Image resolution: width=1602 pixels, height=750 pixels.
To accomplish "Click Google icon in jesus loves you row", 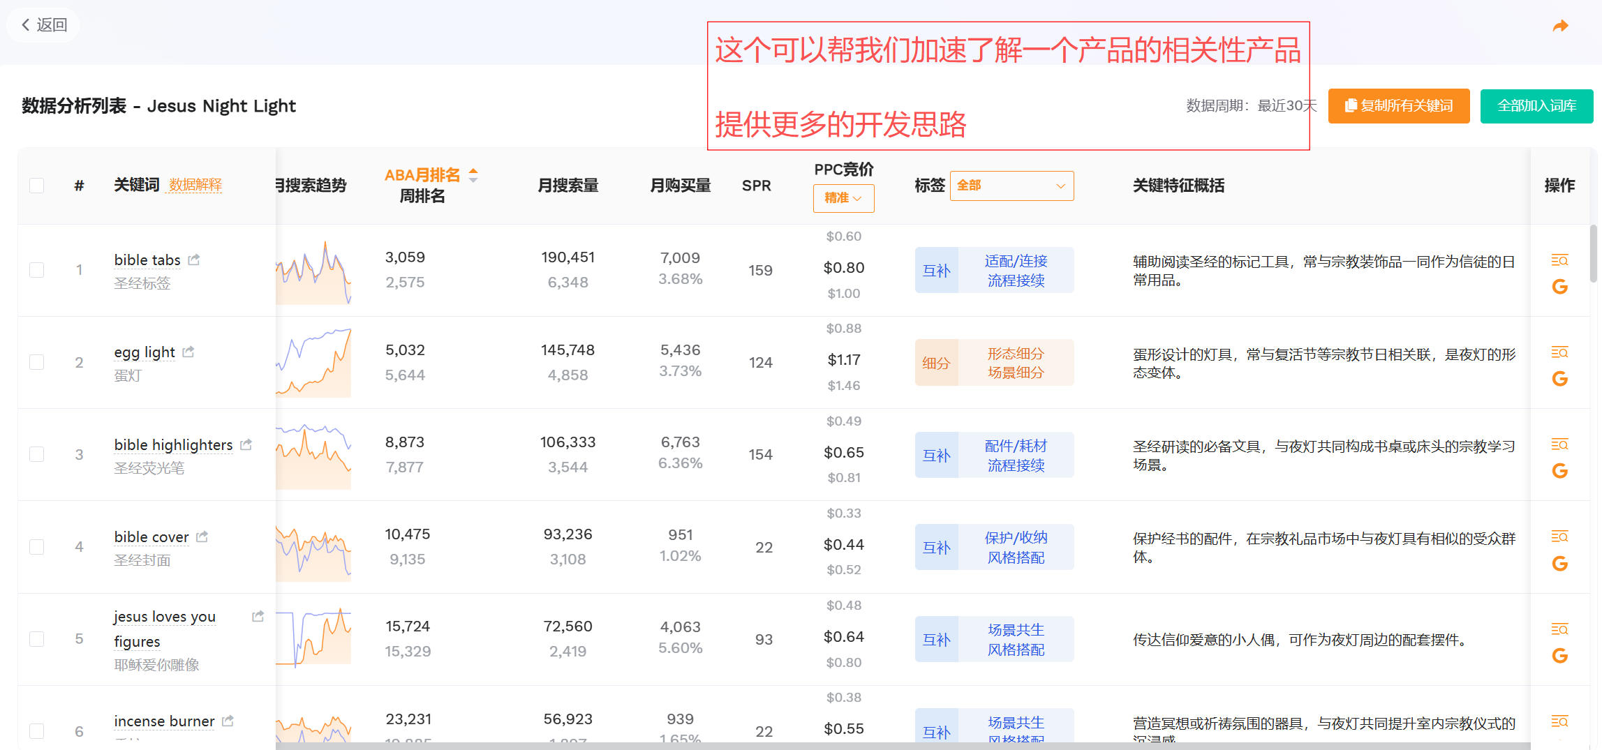I will pyautogui.click(x=1559, y=656).
